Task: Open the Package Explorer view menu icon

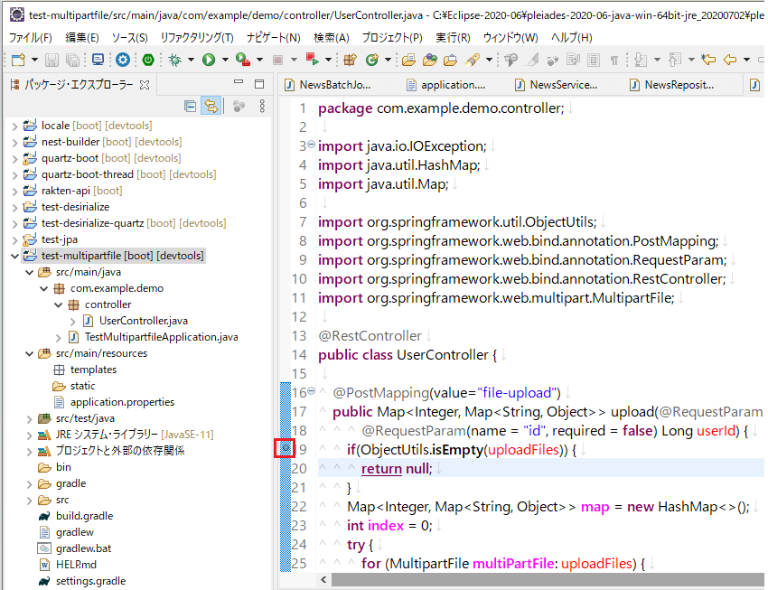Action: point(263,106)
